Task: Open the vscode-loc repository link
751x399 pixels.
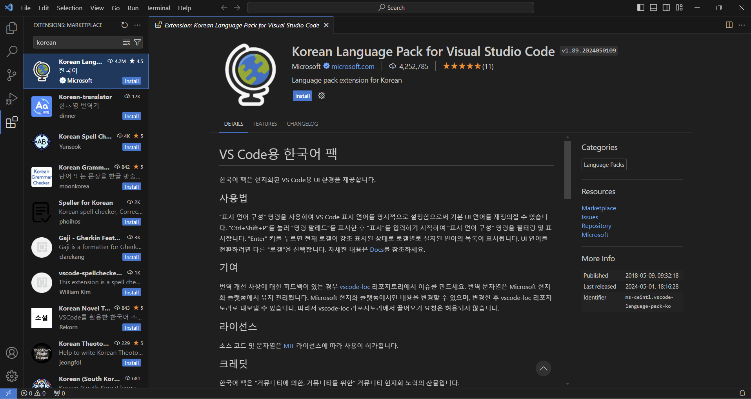Action: point(355,287)
